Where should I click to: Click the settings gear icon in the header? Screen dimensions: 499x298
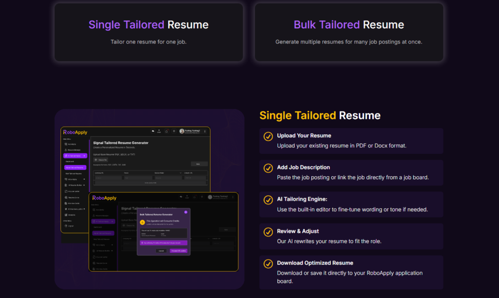click(x=173, y=131)
